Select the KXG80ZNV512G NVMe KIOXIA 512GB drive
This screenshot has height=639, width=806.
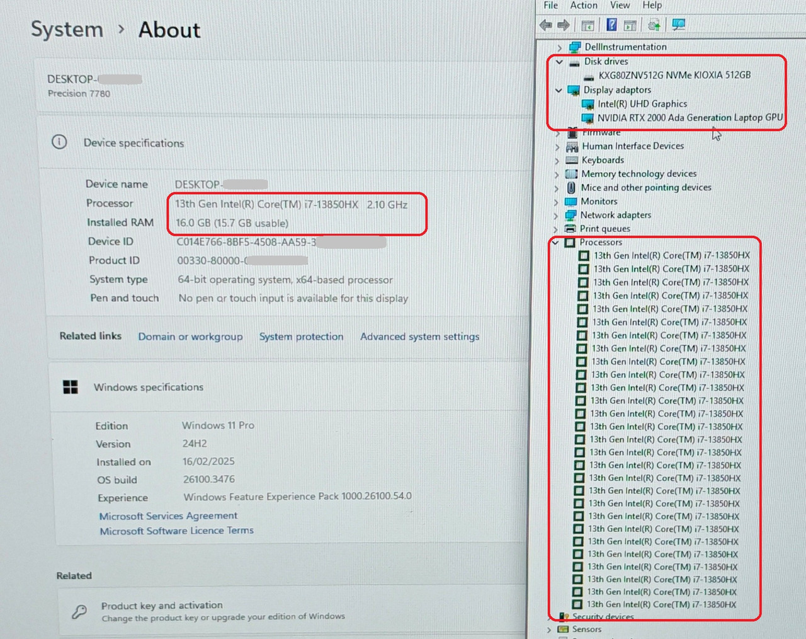point(674,75)
